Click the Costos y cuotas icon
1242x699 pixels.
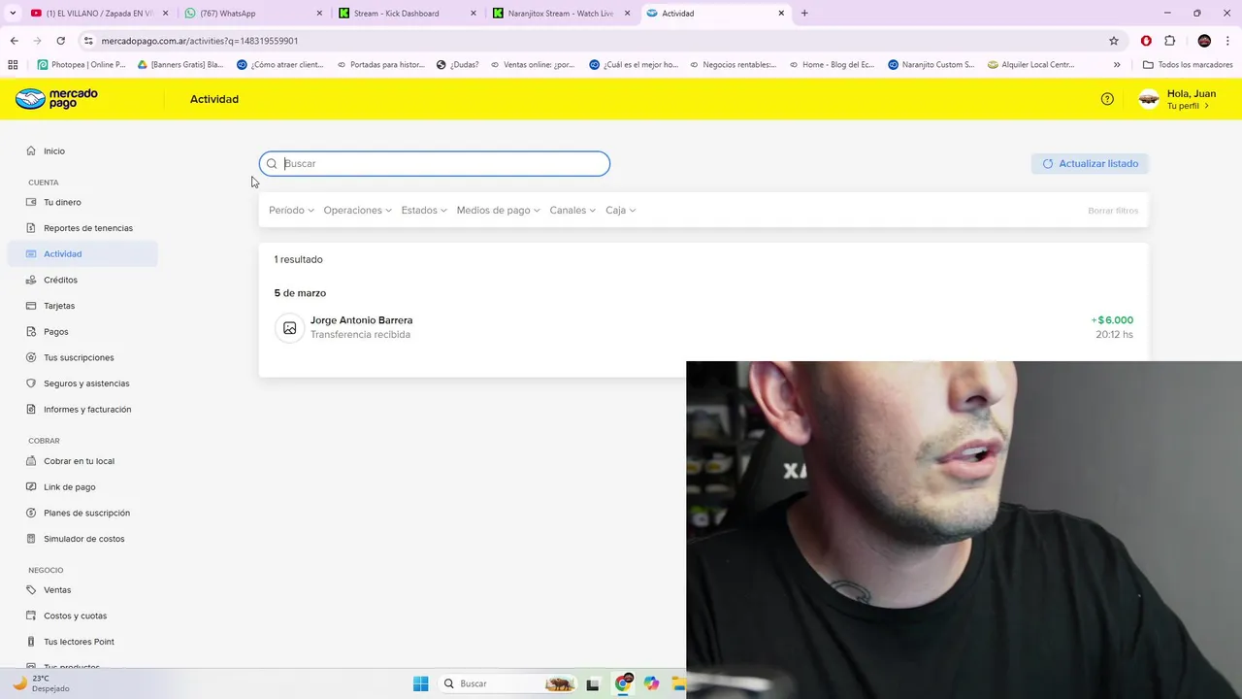tap(32, 616)
